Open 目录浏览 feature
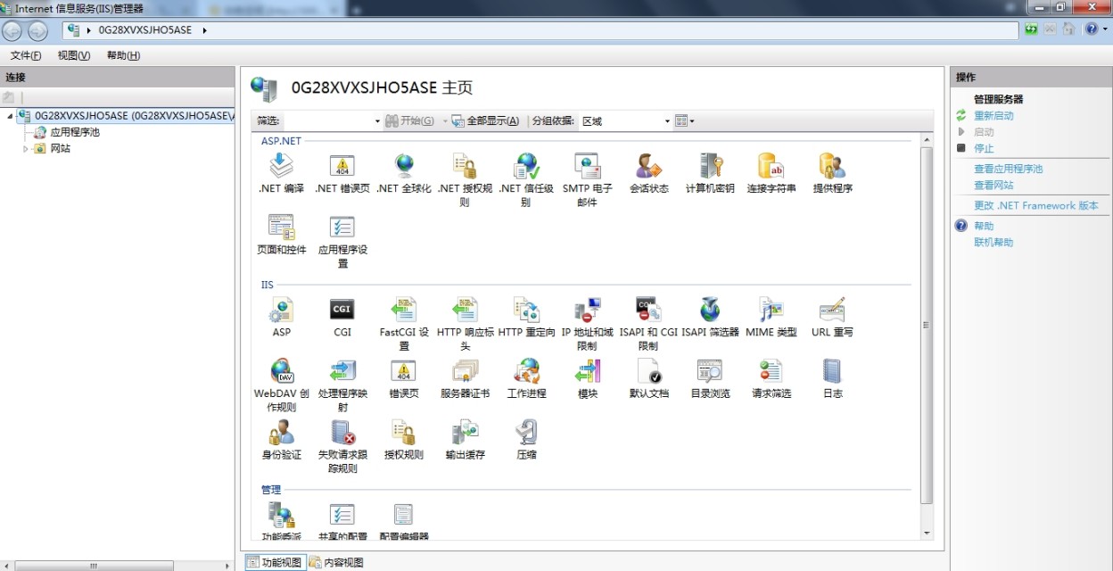Viewport: 1113px width, 571px height. coord(710,378)
